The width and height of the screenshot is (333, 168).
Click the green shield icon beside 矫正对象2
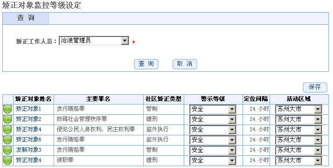[7, 119]
